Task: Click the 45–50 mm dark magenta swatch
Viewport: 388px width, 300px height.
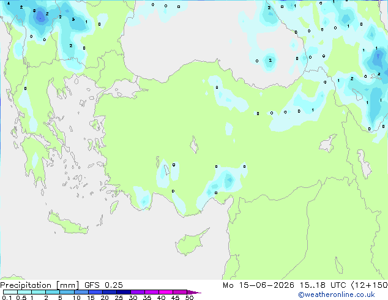Action: tap(180, 292)
